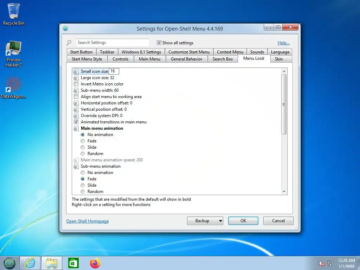Switch to the Search Box tab

223,59
